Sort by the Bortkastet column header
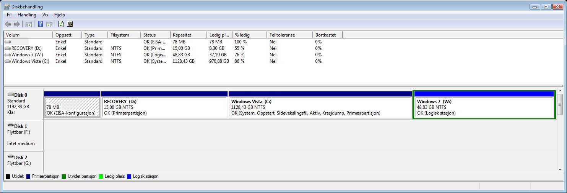 coord(327,35)
